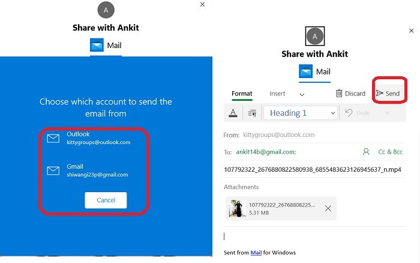Click the message body area
Image resolution: width=420 pixels, height=263 pixels.
tap(315, 237)
